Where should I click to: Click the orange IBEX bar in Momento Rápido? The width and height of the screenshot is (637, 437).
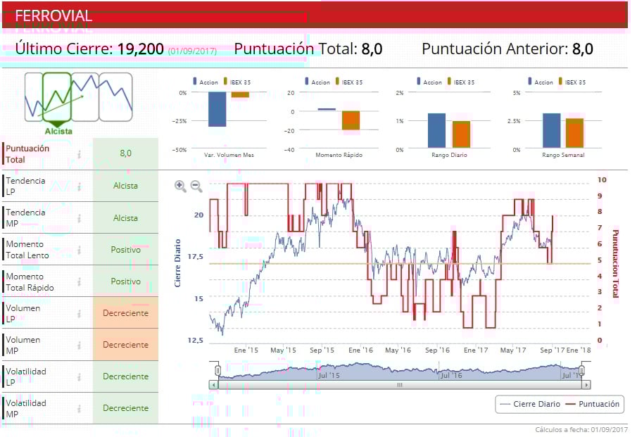351,120
